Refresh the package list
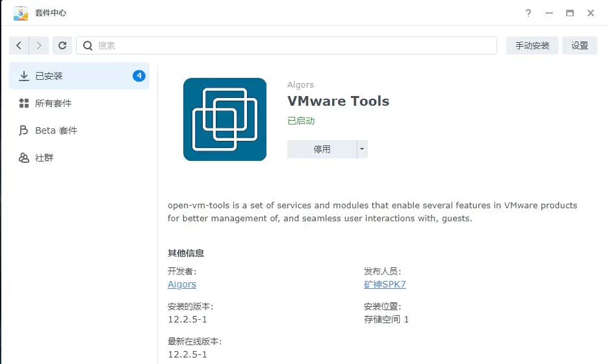The width and height of the screenshot is (607, 364). click(x=62, y=45)
